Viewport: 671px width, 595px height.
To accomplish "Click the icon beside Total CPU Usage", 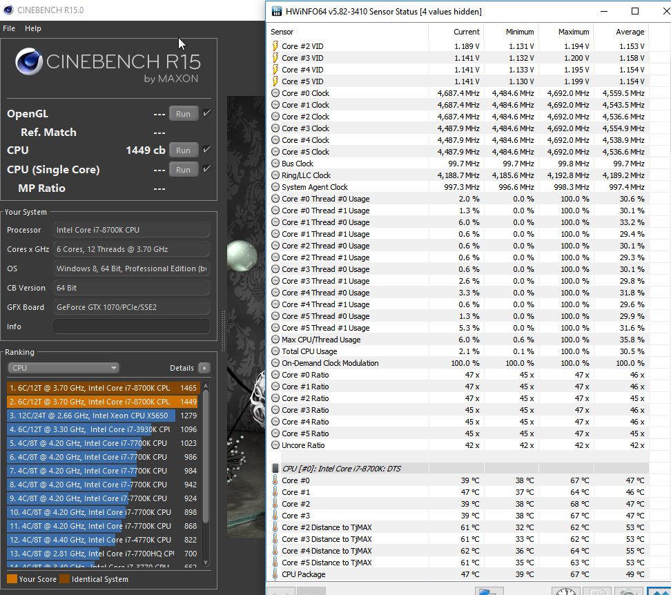I will click(275, 351).
